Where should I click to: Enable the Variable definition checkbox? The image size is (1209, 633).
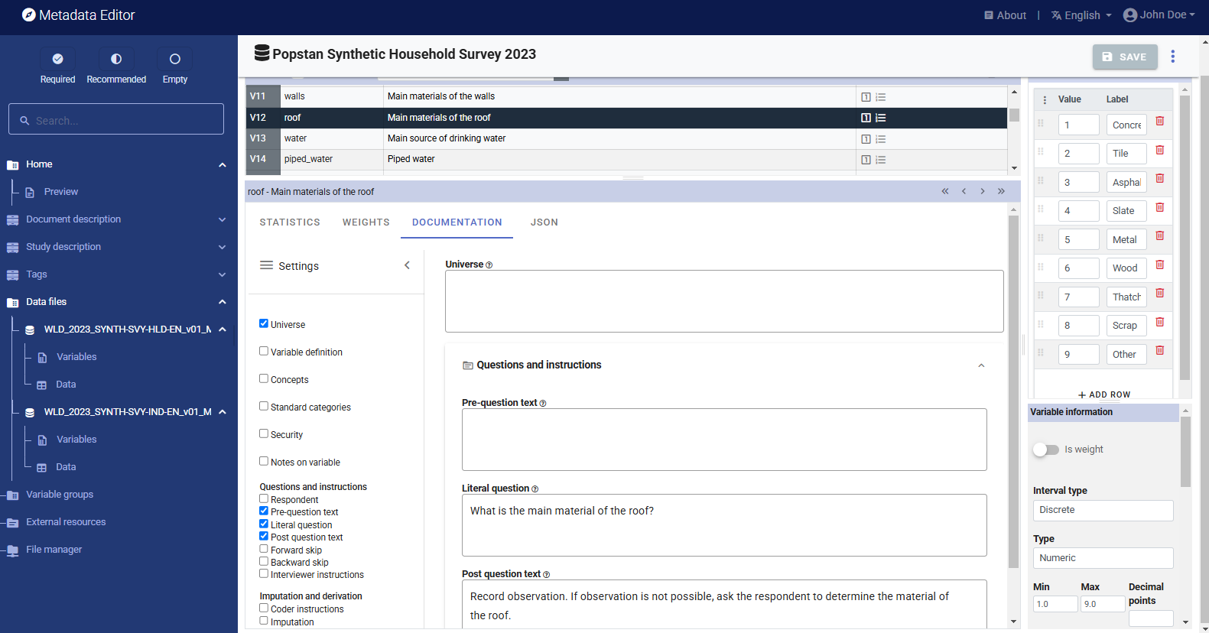264,352
